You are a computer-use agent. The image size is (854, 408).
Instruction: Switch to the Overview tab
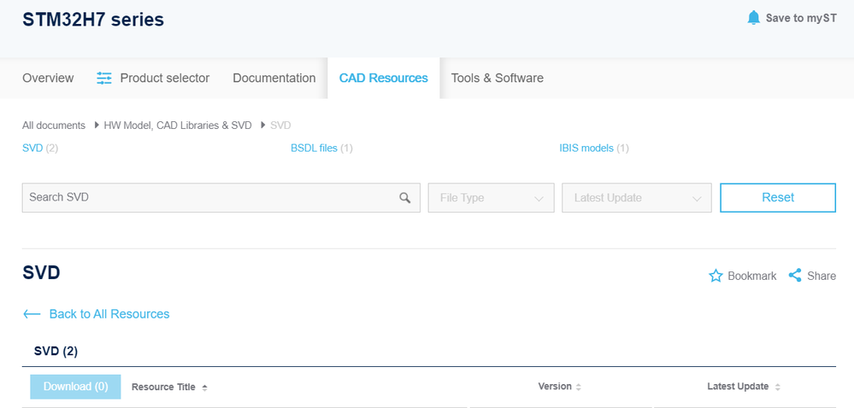coord(48,78)
